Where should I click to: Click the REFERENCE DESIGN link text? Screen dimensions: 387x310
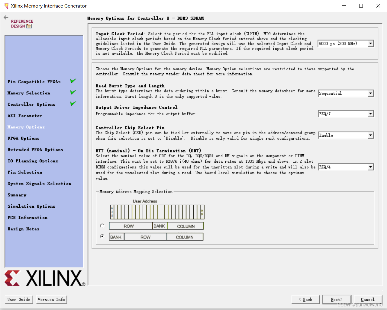point(22,24)
